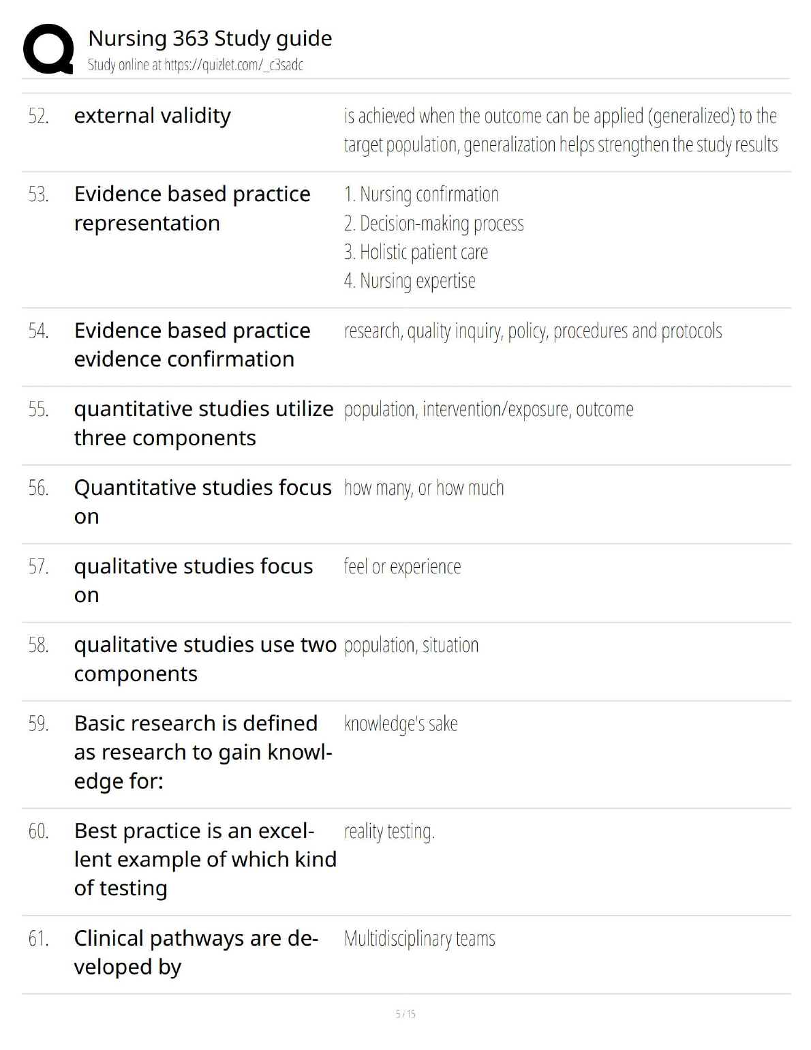Click item number 53
This screenshot has height=1050, width=811.
point(38,195)
